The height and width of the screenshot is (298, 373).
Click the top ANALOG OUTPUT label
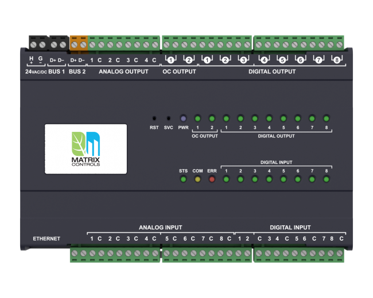tap(123, 72)
